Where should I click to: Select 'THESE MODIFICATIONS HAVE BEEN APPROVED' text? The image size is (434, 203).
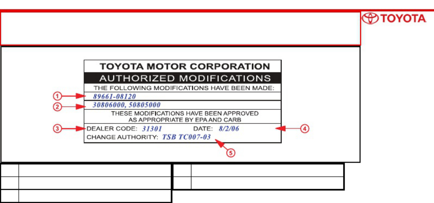point(185,113)
